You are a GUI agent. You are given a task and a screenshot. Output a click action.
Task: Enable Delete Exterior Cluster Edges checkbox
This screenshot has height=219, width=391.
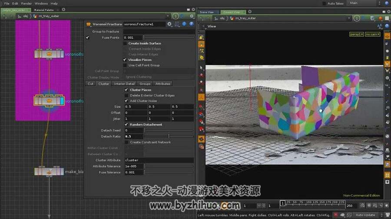point(126,95)
